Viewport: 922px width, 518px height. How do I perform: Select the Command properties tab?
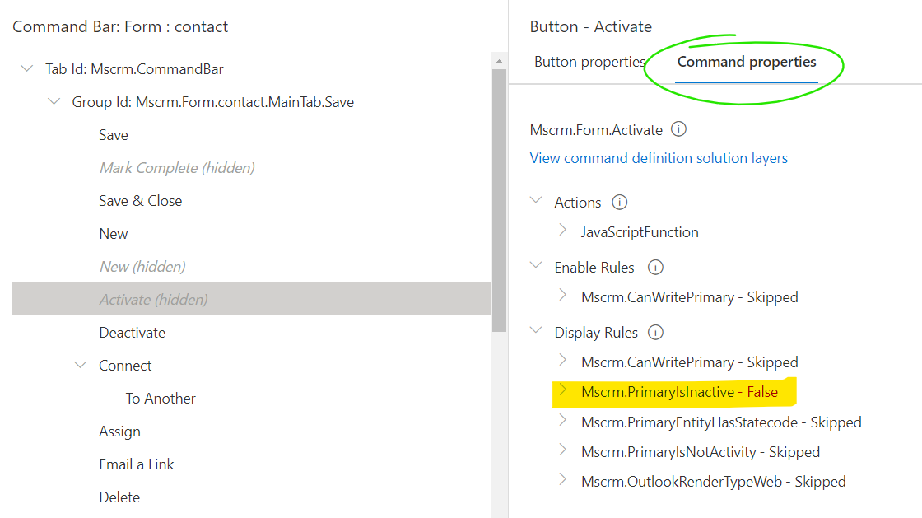pos(747,63)
